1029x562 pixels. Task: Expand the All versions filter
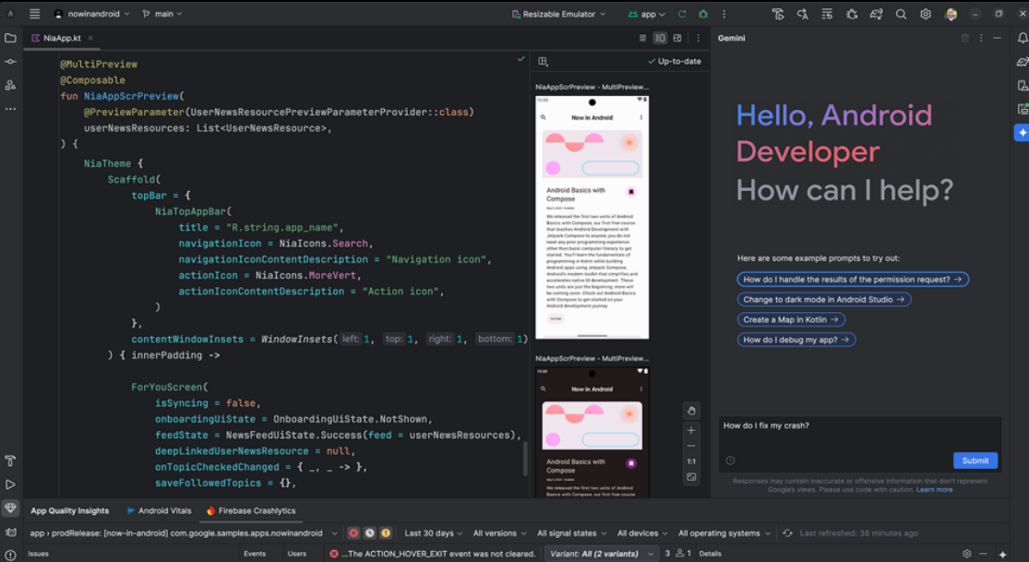click(499, 533)
